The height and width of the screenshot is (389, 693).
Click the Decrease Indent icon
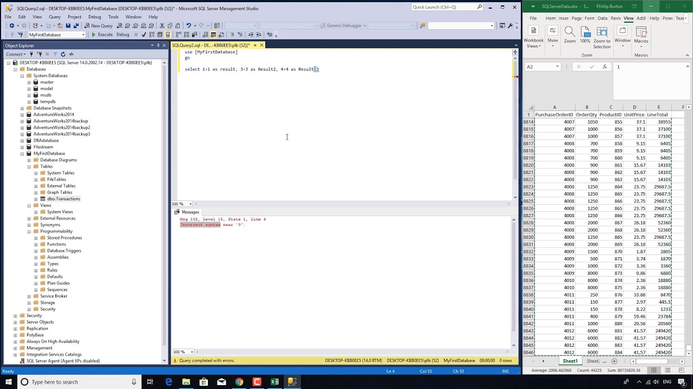tap(251, 35)
